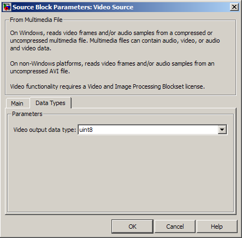Click the Parameters group box heading
The height and width of the screenshot is (238, 242).
tap(27, 114)
